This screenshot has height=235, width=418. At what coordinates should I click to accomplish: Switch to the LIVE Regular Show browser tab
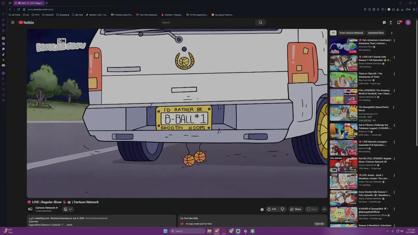coord(29,3)
